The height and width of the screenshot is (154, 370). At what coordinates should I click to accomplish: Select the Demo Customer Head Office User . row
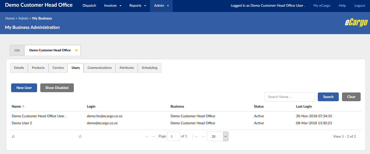point(186,116)
